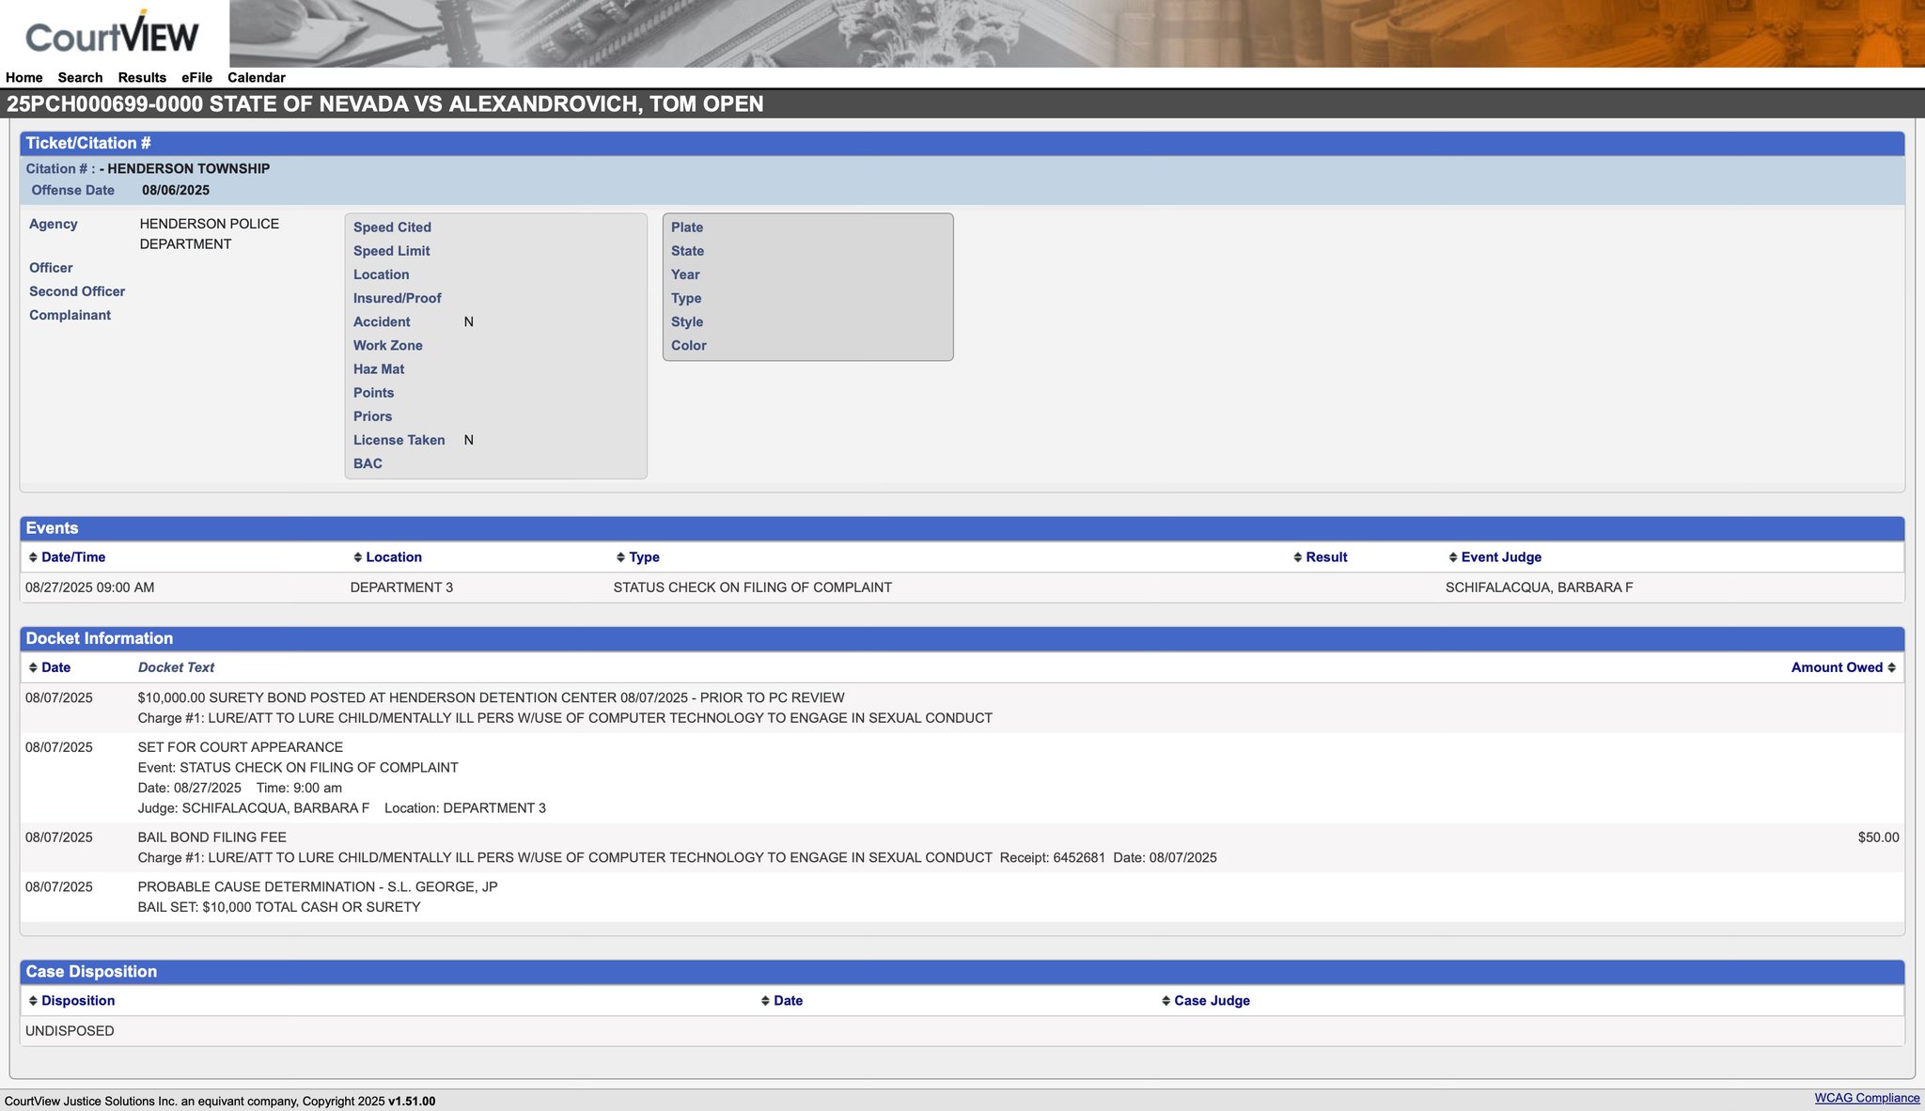Sort events by Event Judge column
Image resolution: width=1925 pixels, height=1111 pixels.
click(1500, 557)
